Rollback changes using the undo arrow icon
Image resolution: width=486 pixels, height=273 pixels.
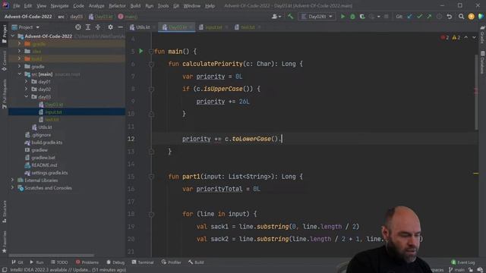[x=449, y=17]
